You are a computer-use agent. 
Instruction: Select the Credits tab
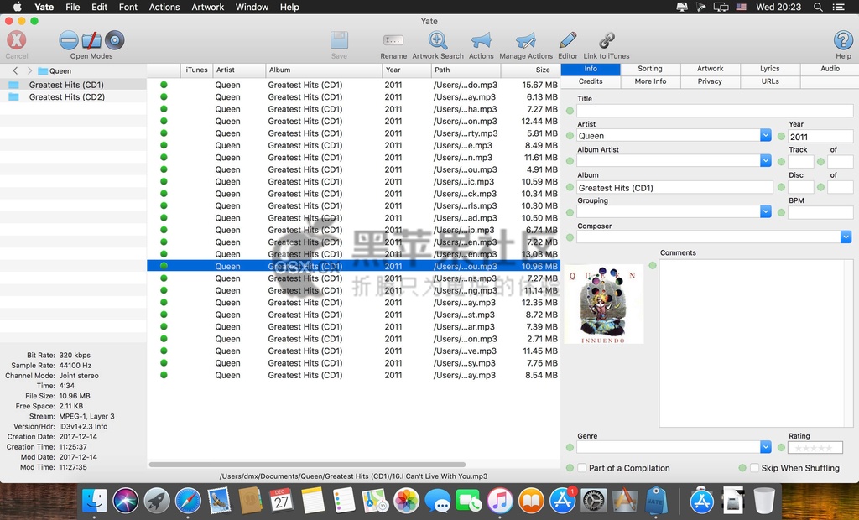tap(591, 81)
